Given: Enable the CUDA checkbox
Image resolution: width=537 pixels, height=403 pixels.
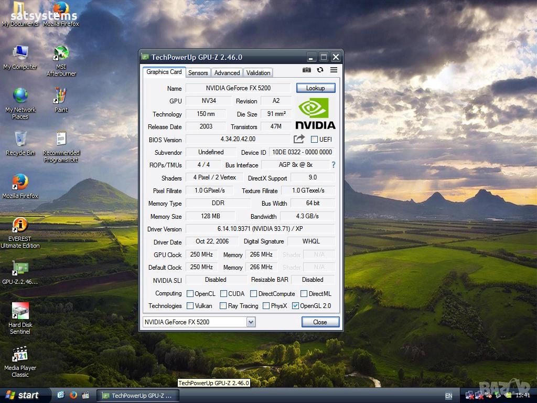Looking at the screenshot, I should point(223,294).
